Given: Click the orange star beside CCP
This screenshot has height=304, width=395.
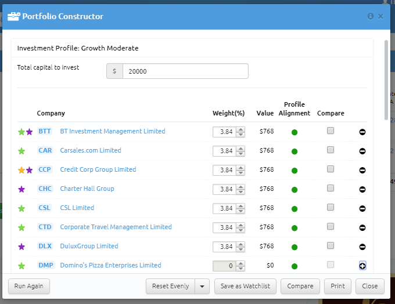Looking at the screenshot, I should (21, 170).
